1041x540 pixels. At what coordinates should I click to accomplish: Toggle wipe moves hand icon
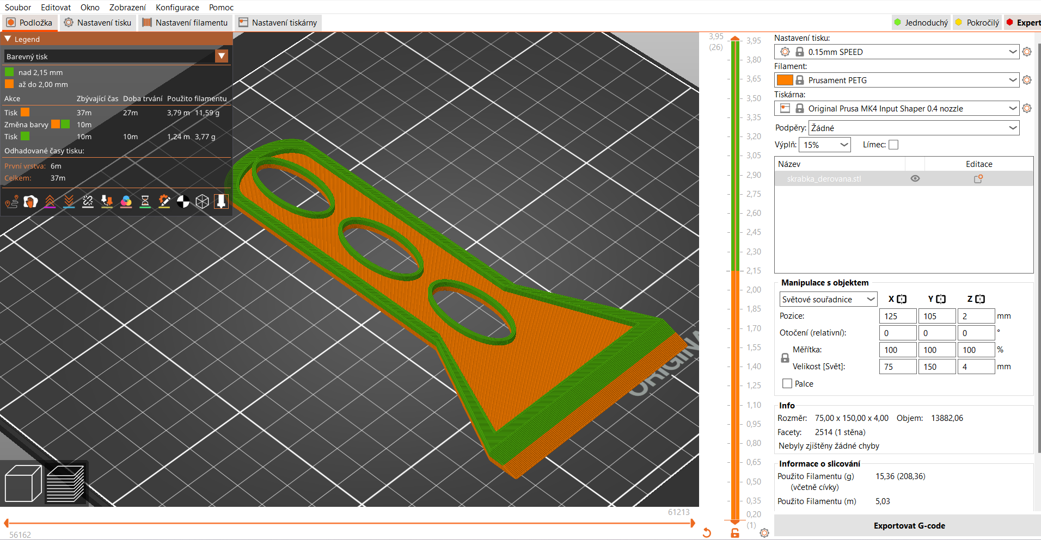(30, 202)
